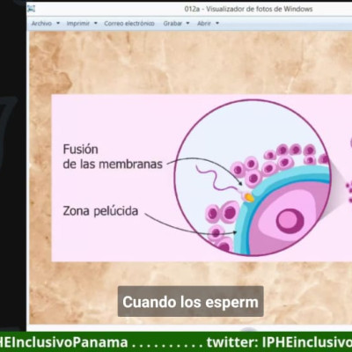The image size is (352, 352).
Task: Click the egg cell nucleus in the diagram
Action: pos(290,221)
